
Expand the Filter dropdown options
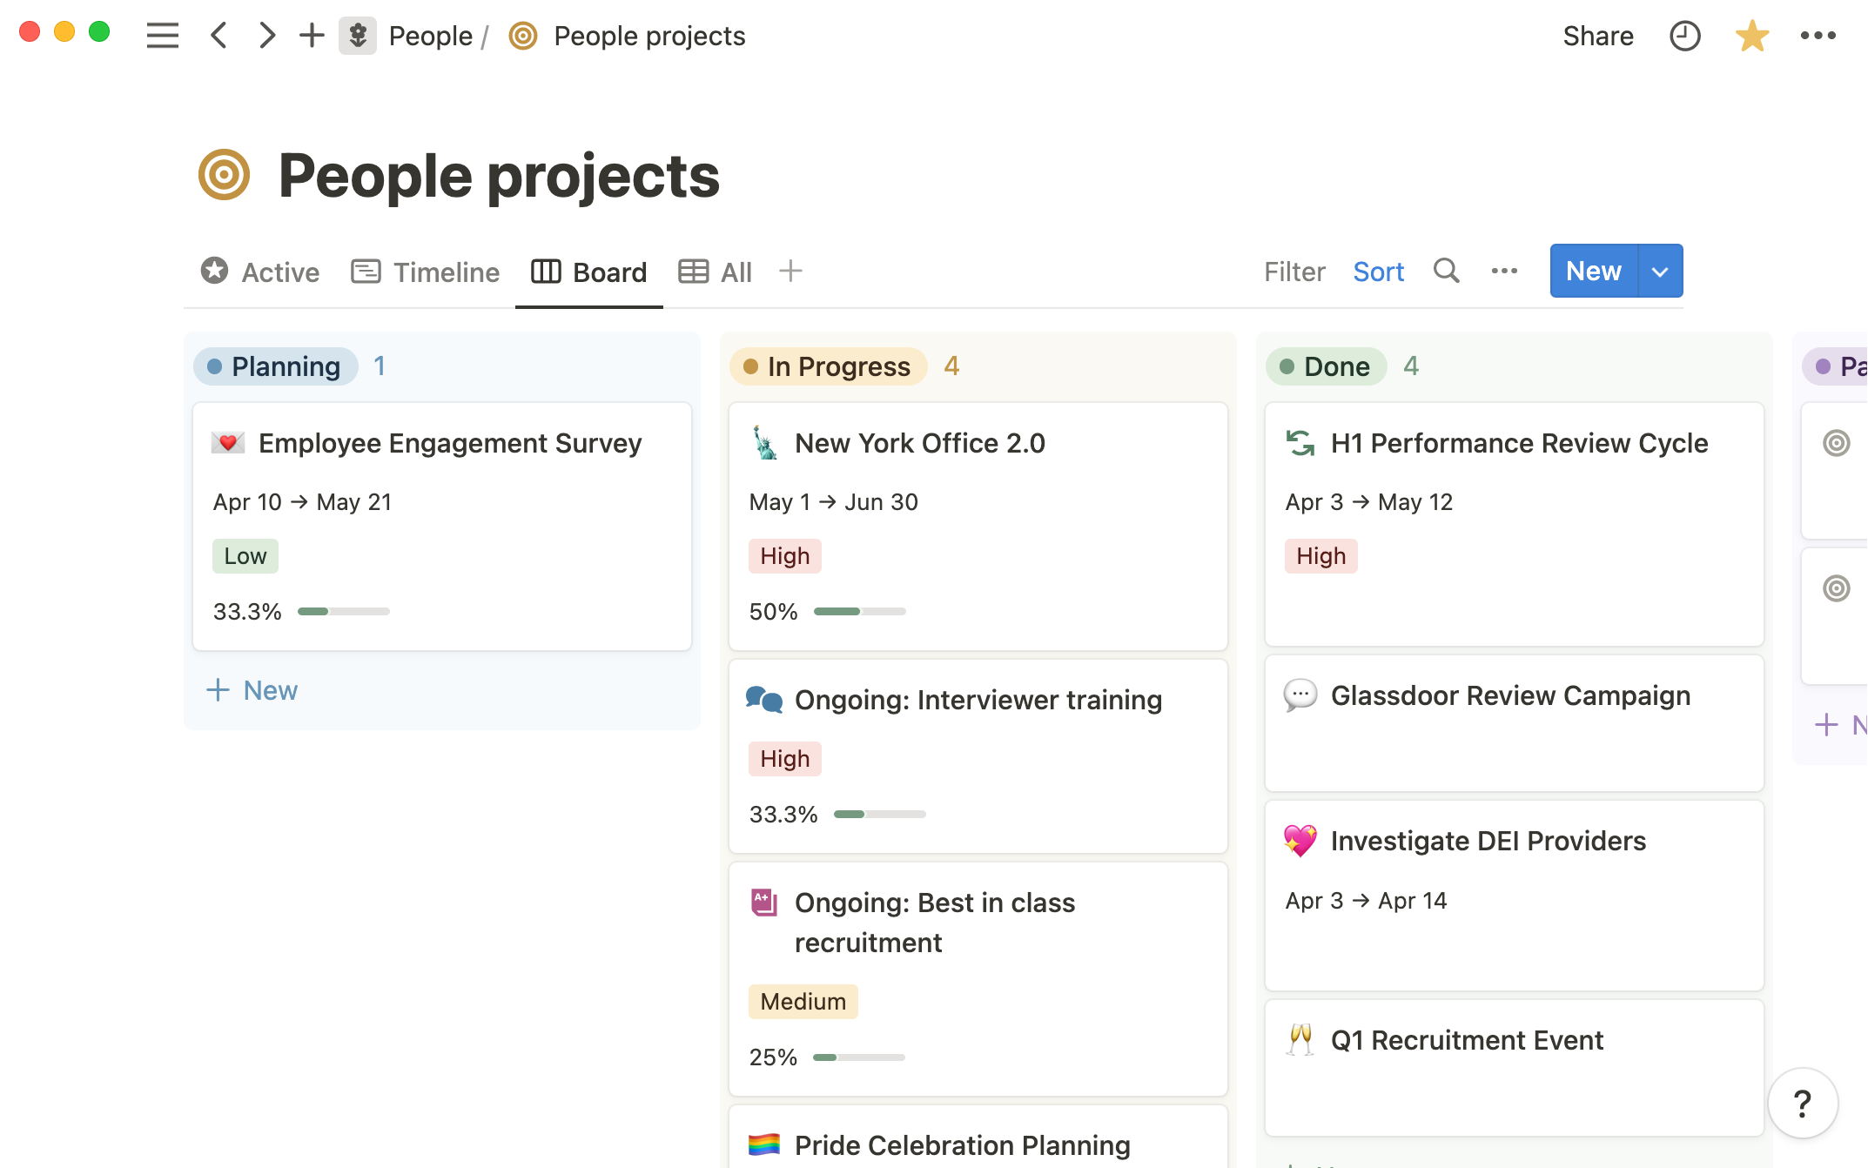pos(1293,271)
